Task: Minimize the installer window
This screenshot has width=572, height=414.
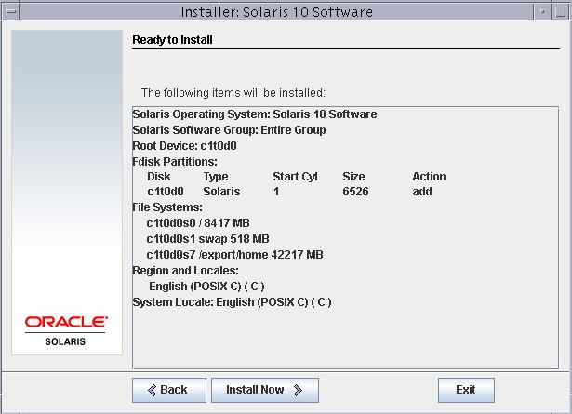Action: click(x=542, y=12)
